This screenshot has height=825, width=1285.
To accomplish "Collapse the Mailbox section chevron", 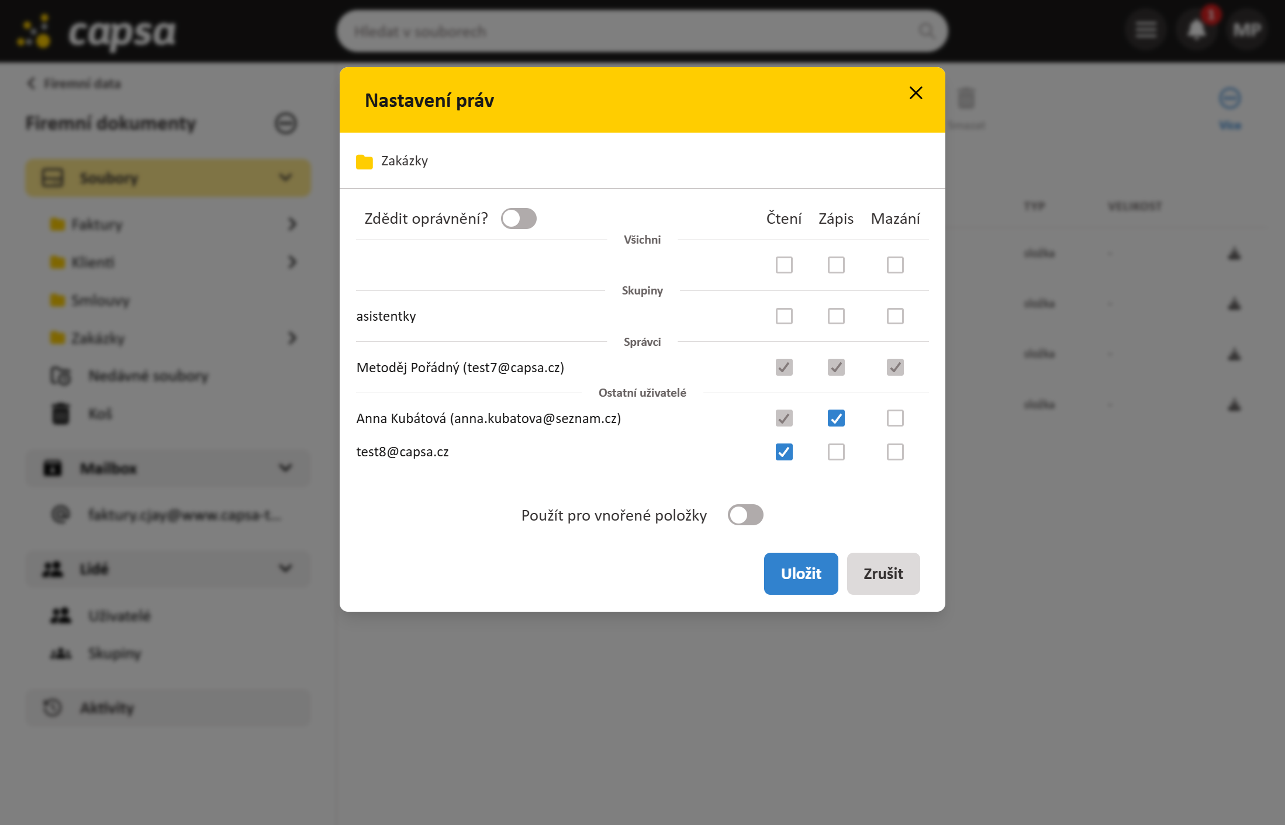I will [285, 468].
